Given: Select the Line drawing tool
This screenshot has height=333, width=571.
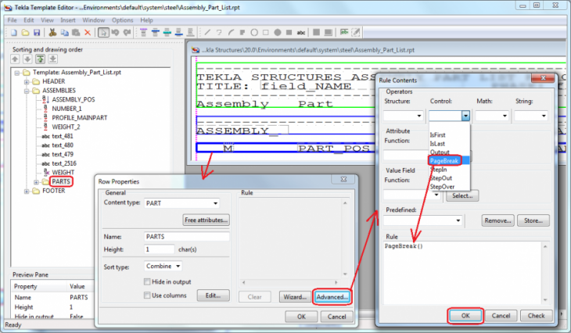Looking at the screenshot, I should click(207, 32).
